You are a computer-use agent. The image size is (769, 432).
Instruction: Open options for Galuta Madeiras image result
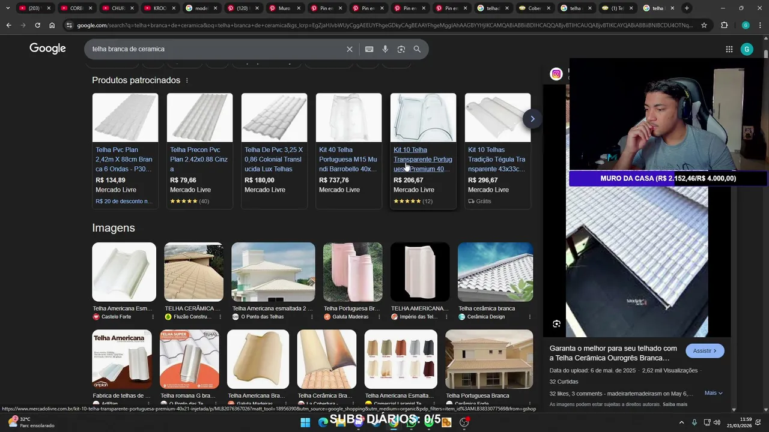378,317
